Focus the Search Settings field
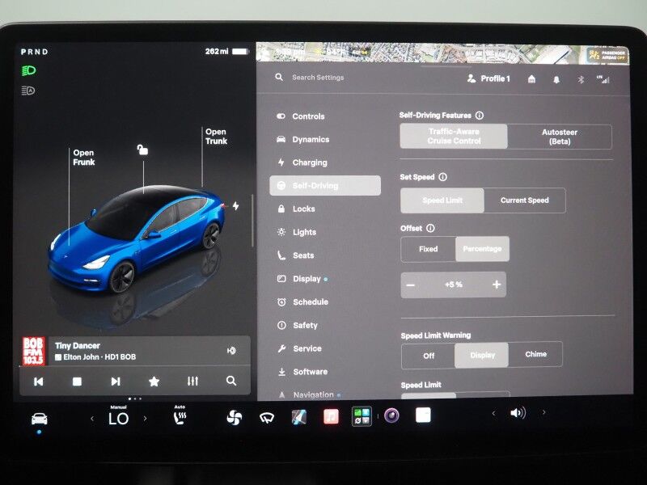This screenshot has height=485, width=647. pos(318,77)
